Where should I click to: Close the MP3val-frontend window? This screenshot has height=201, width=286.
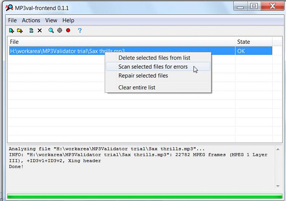coord(273,6)
